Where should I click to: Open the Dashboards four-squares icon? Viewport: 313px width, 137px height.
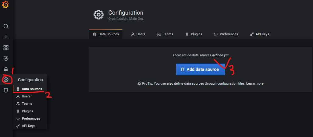pyautogui.click(x=6, y=48)
